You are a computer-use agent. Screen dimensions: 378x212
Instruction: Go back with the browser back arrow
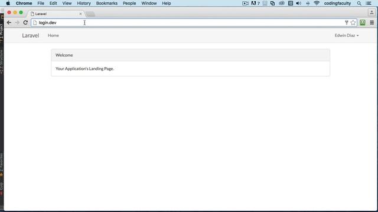pos(9,22)
